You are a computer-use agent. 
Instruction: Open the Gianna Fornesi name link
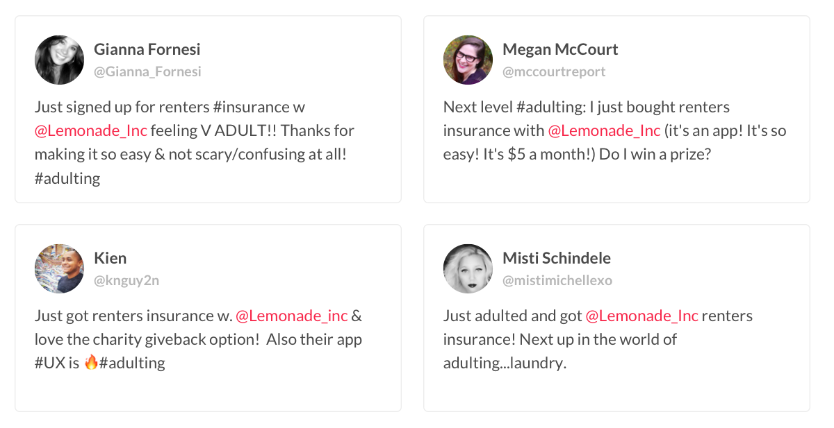(x=147, y=49)
